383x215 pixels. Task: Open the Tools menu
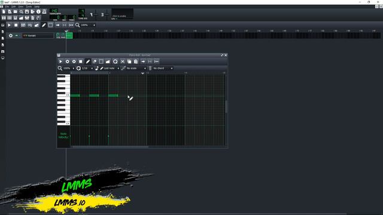tap(29, 7)
